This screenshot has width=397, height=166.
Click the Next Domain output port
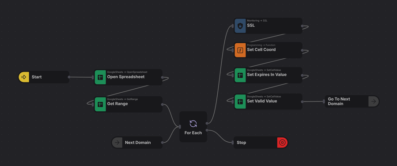[163, 143]
